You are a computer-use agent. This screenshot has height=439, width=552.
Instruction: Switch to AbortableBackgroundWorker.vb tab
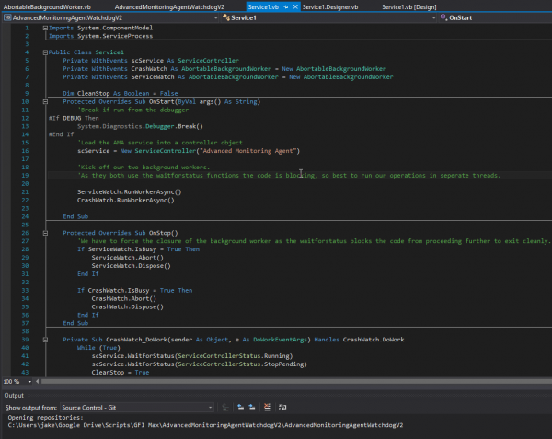point(48,6)
